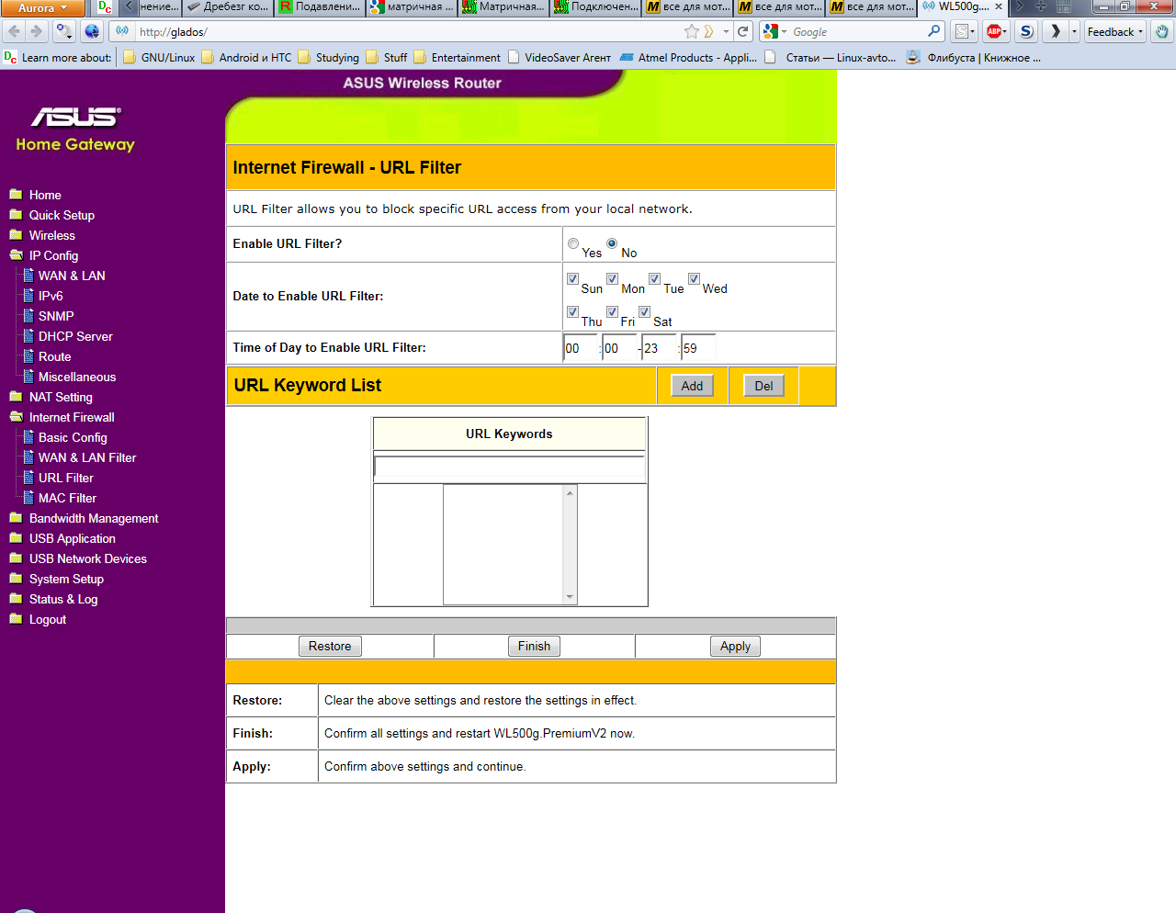Open the Studying bookmarks folder

(x=329, y=57)
